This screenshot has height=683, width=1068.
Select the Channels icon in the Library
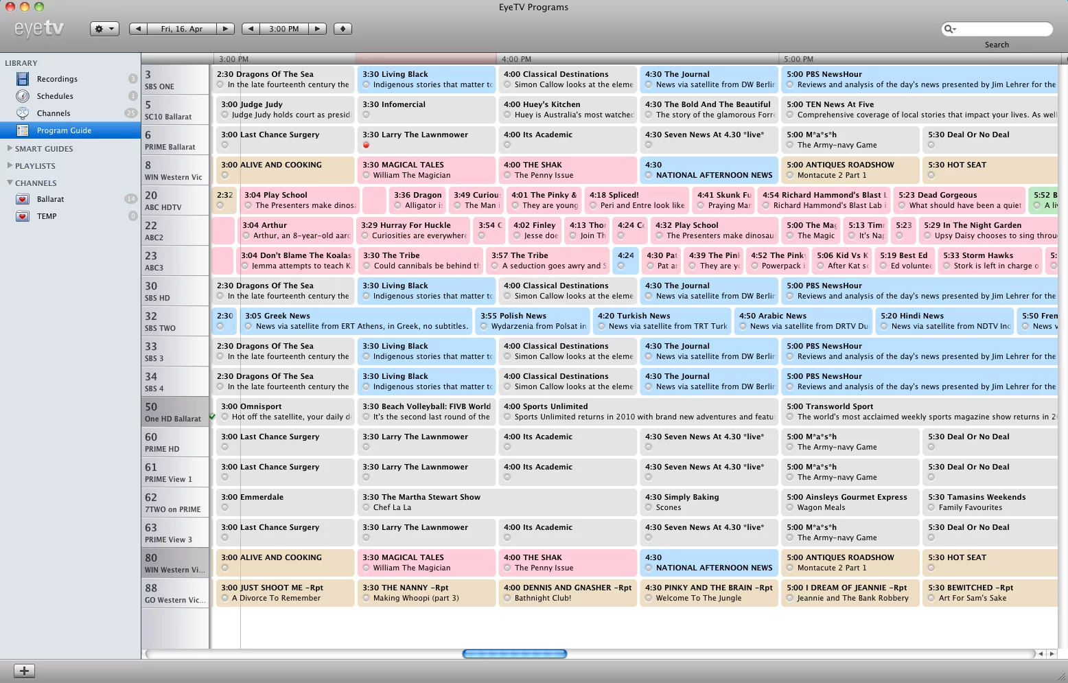(23, 113)
